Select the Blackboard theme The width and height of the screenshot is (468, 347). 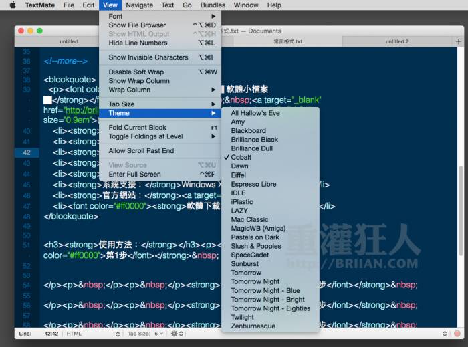click(x=270, y=130)
